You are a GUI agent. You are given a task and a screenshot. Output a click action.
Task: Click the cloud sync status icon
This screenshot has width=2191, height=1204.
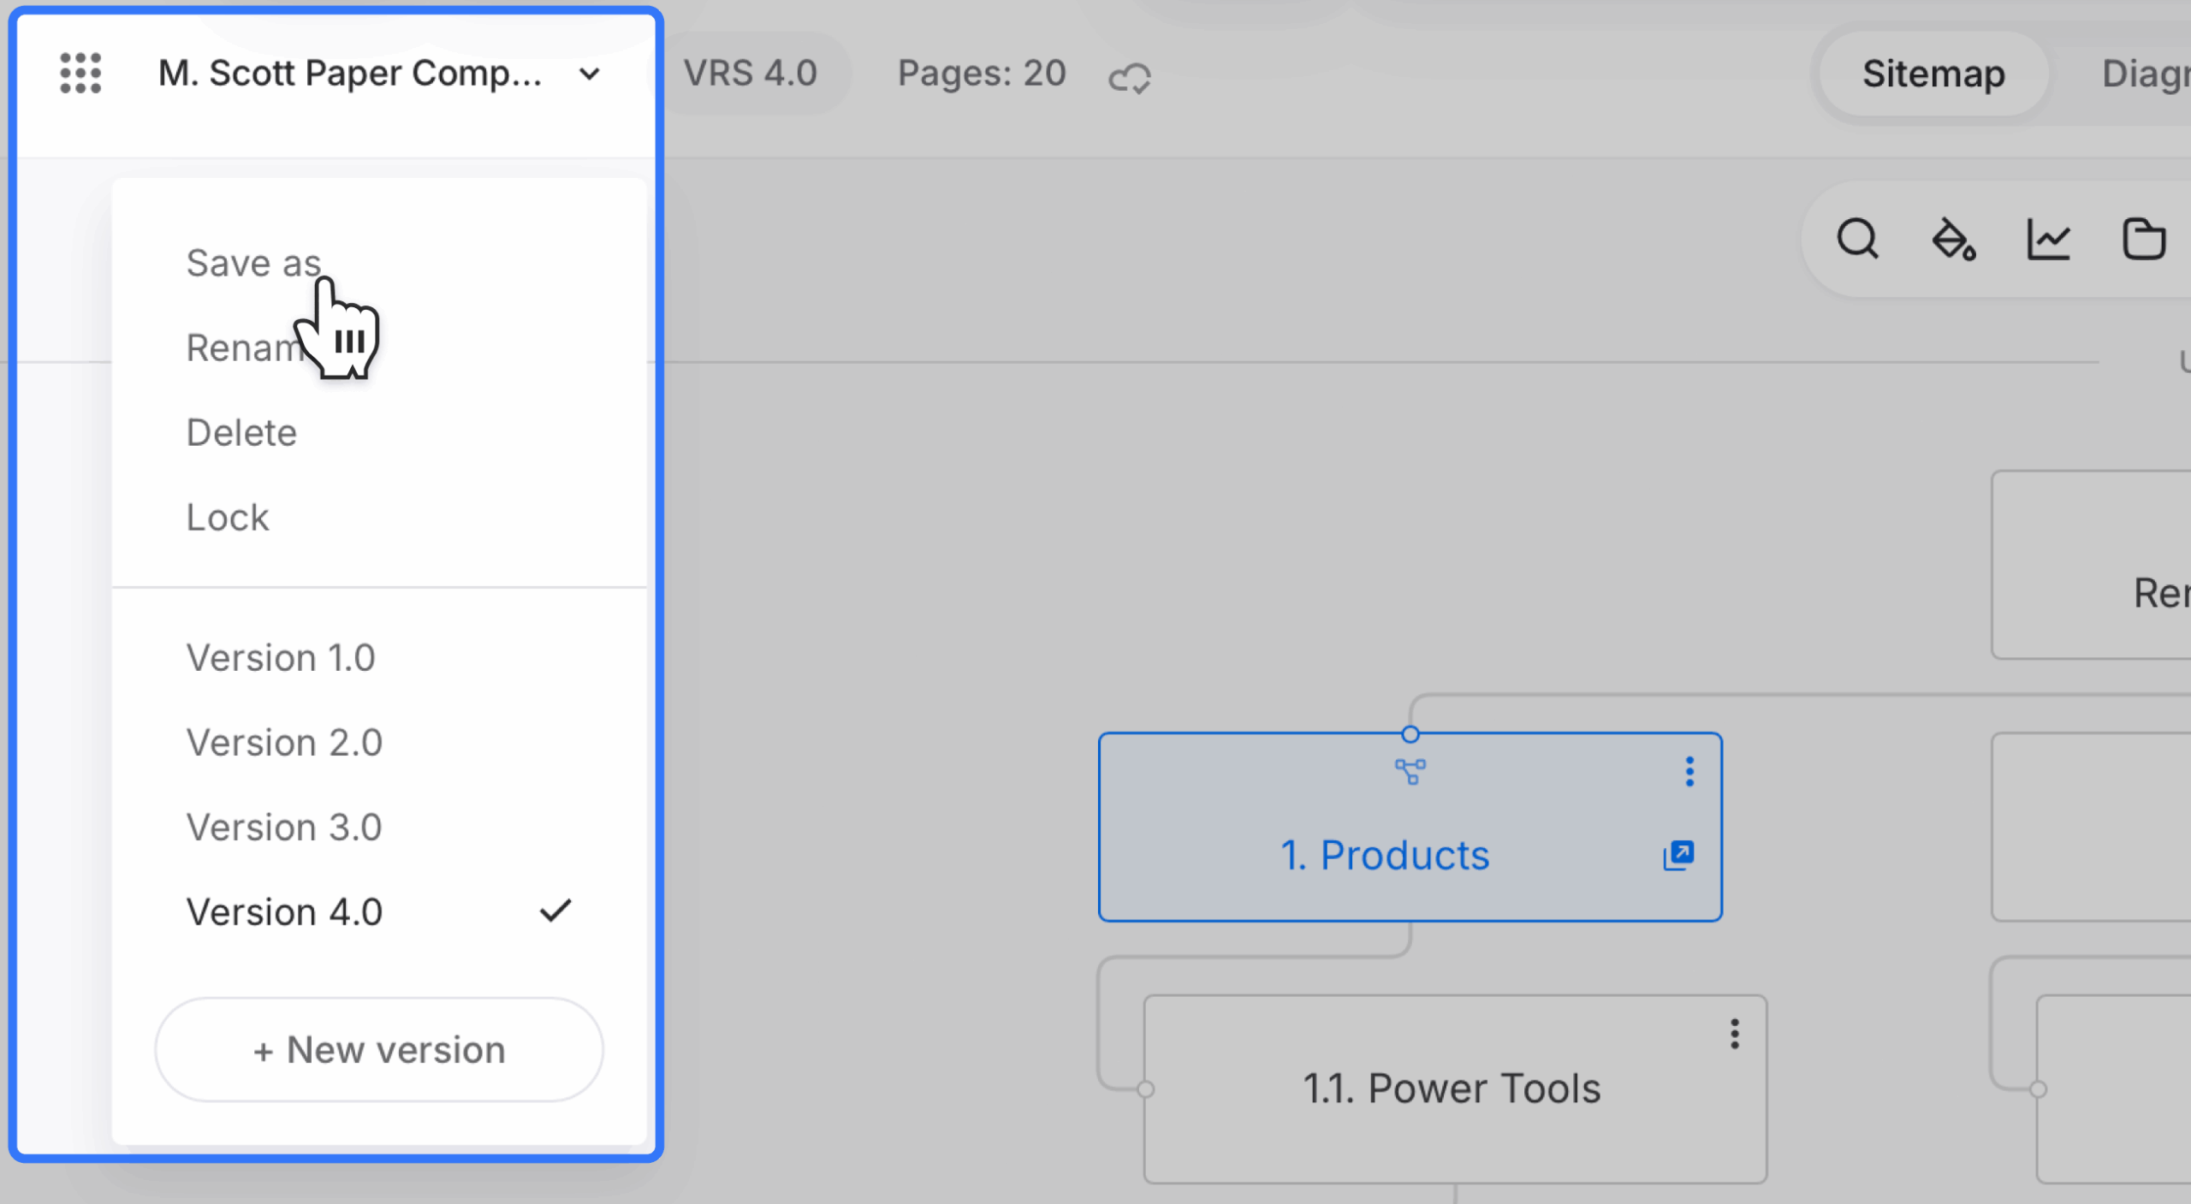tap(1130, 78)
